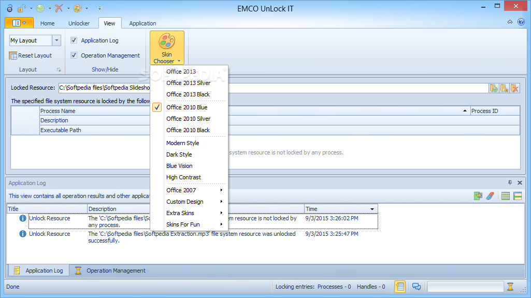Open the orange application menu button
The image size is (531, 298).
click(19, 23)
